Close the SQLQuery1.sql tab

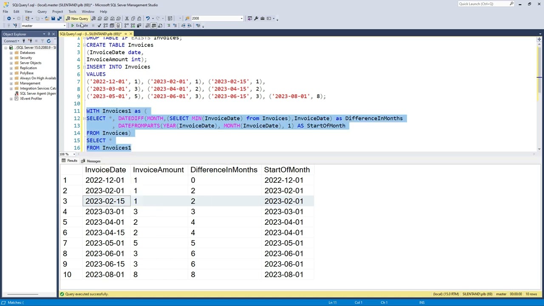click(x=130, y=34)
